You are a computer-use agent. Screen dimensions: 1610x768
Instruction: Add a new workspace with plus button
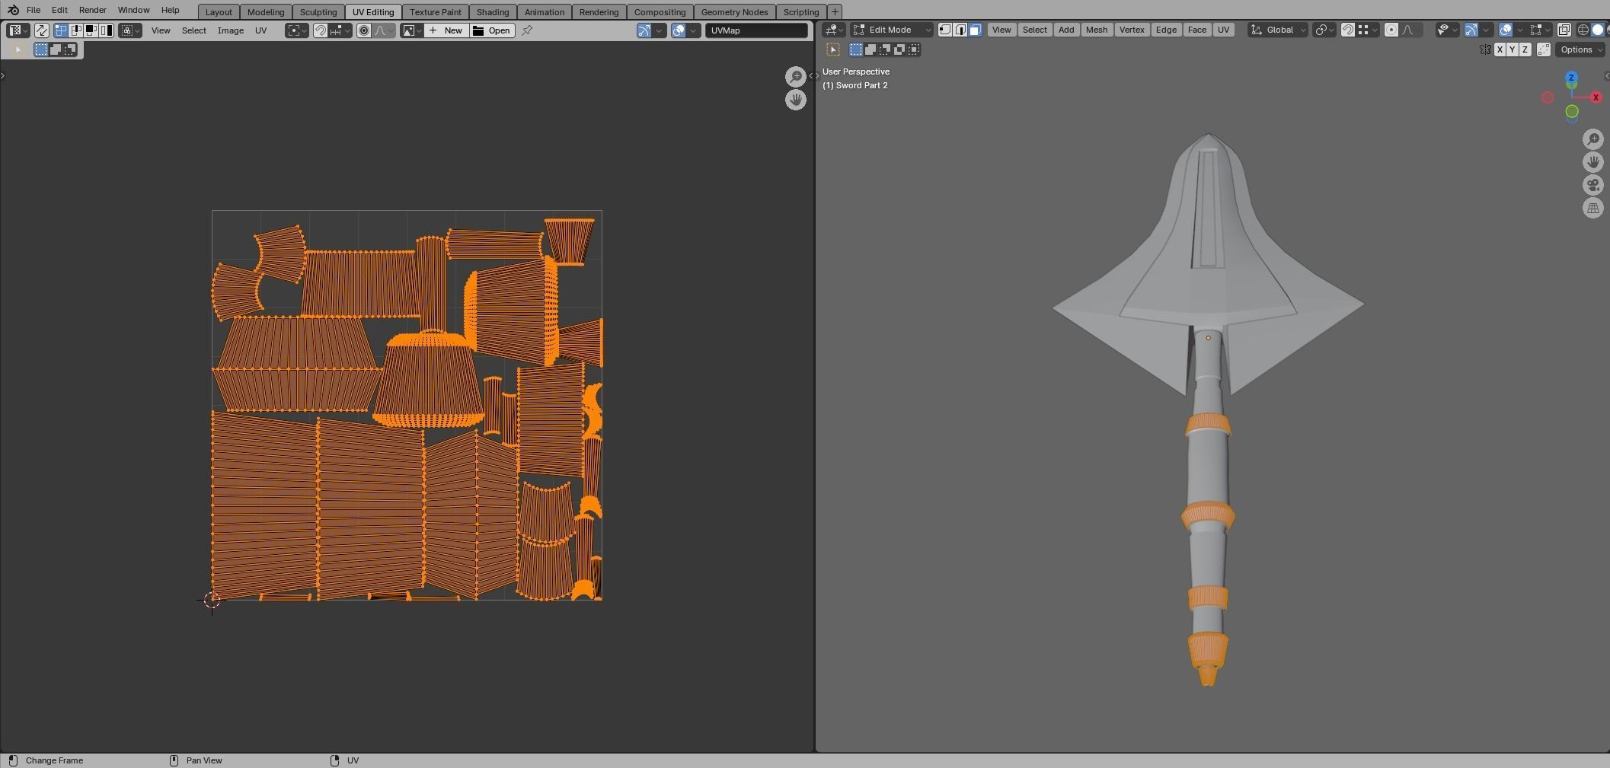835,12
